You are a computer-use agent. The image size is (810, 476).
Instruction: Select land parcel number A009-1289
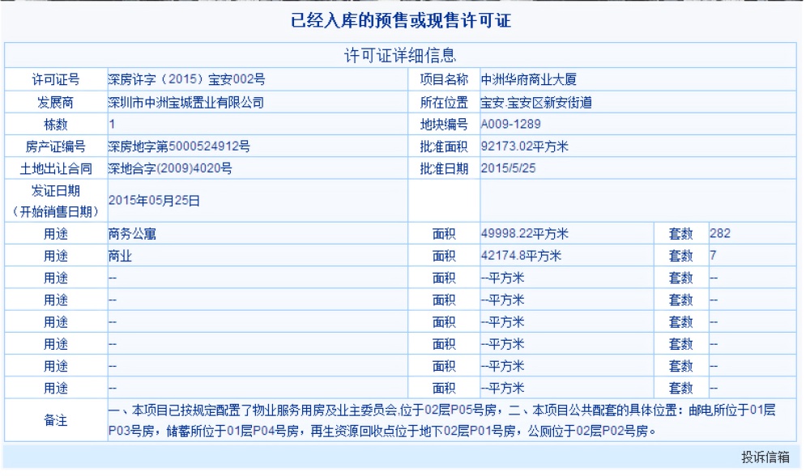pyautogui.click(x=510, y=125)
